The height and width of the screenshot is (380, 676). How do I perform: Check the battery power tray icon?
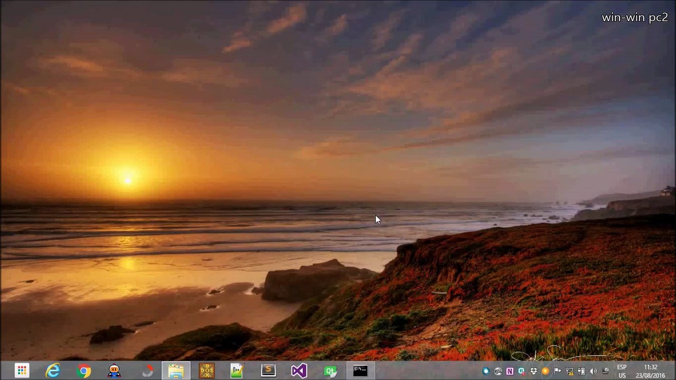click(581, 372)
